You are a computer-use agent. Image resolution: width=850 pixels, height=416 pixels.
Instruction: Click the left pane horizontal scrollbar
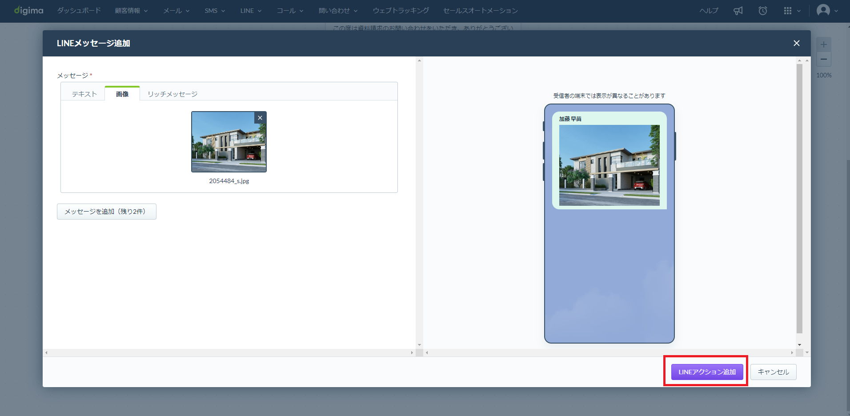point(229,352)
